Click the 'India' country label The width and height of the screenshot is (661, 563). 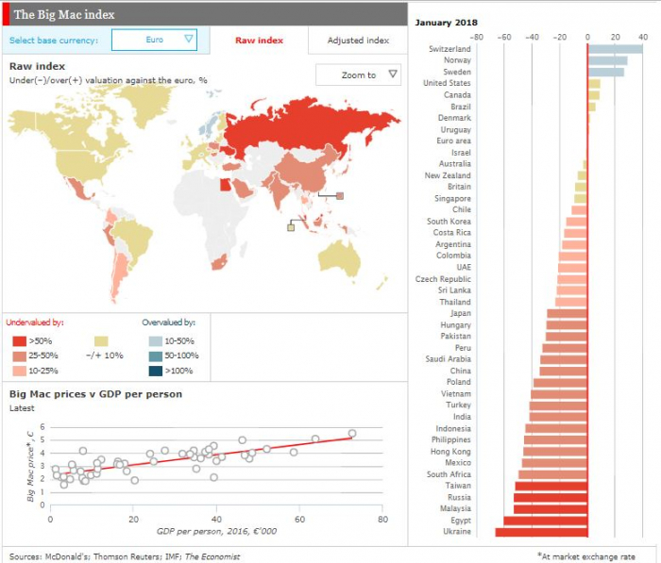click(x=462, y=417)
